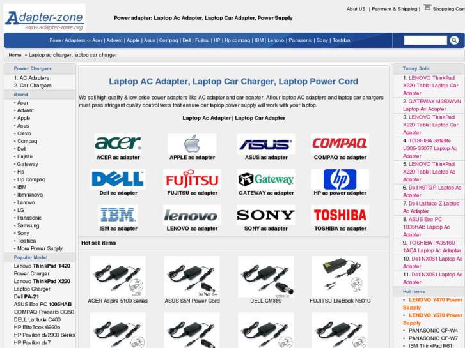Image resolution: width=465 pixels, height=348 pixels.
Task: Open Dell K9TGR Laptop Ac Adapter
Action: pos(432,192)
